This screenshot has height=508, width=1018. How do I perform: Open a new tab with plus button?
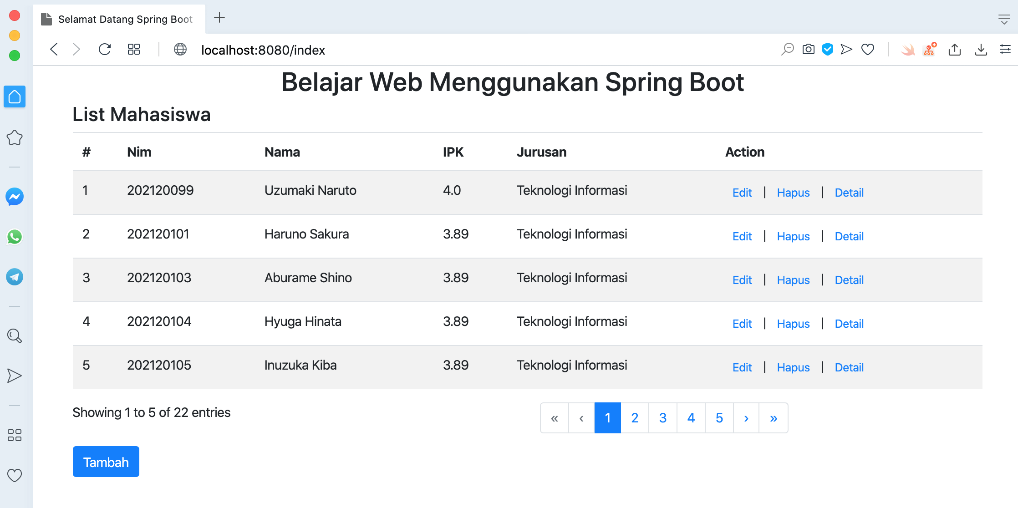coord(219,18)
